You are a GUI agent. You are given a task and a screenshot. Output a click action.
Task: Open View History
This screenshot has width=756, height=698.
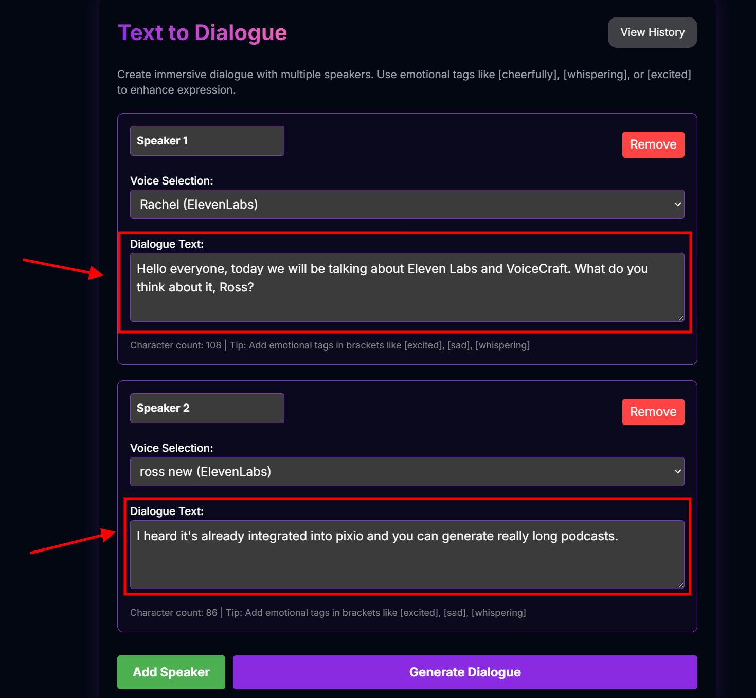click(652, 32)
